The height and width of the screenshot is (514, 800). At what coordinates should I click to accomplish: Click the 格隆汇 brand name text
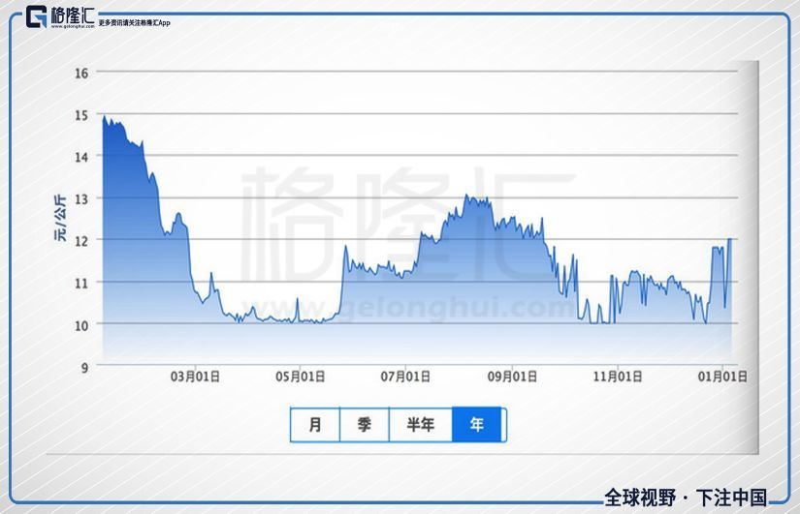click(x=74, y=15)
